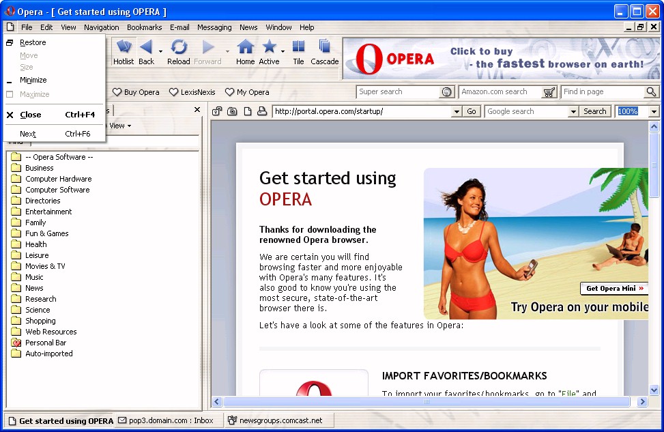Open the Active bookmarks star icon

click(x=269, y=46)
